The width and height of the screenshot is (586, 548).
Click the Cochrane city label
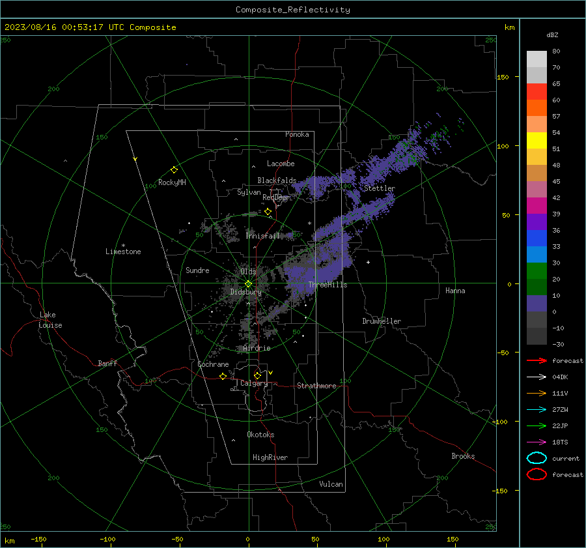(x=213, y=364)
